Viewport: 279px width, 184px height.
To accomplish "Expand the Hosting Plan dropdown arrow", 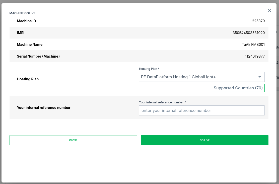I will 260,77.
